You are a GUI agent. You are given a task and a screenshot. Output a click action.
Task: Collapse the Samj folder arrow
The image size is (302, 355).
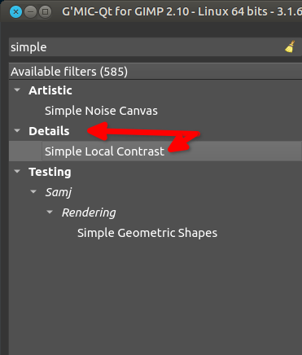(x=33, y=191)
